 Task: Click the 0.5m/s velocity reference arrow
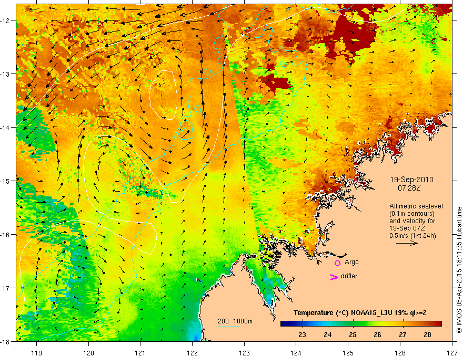[x=407, y=243]
